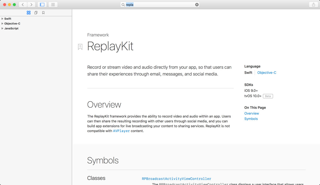Clear the search field with the X button
The height and width of the screenshot is (185, 320).
click(197, 5)
